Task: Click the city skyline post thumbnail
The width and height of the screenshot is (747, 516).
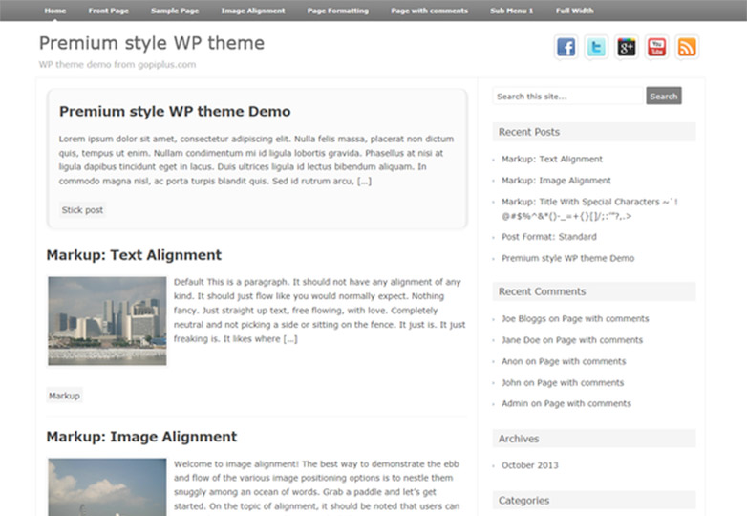Action: (x=107, y=321)
